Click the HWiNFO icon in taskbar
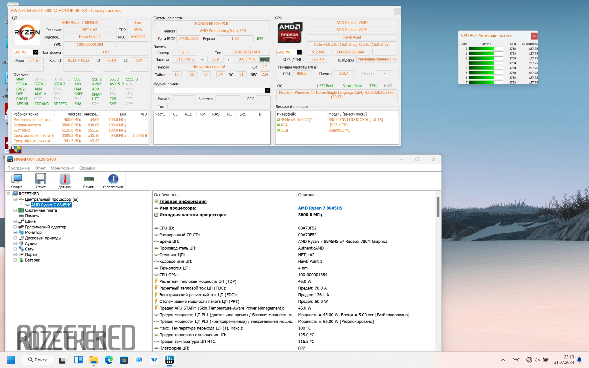This screenshot has width=589, height=368. pyautogui.click(x=169, y=360)
